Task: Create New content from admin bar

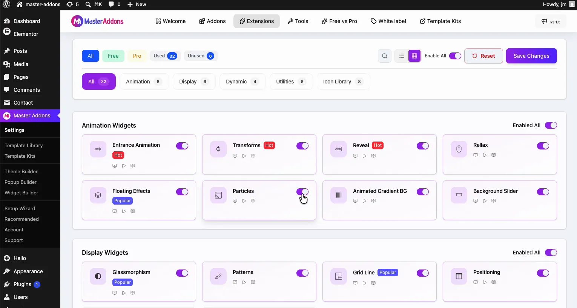Action: (x=137, y=5)
